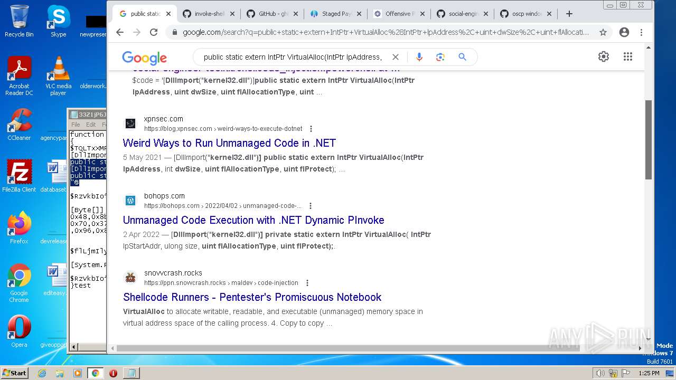This screenshot has height=380, width=676.
Task: Close the active 'public static' tab
Action: pos(168,14)
